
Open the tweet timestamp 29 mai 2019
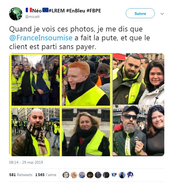[x=26, y=162]
